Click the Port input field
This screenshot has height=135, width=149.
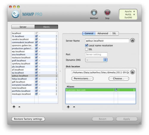click(96, 54)
